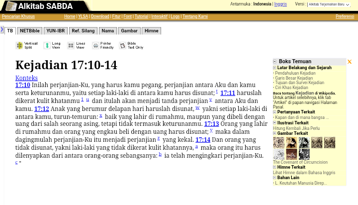Viewport: 358px width, 205px height.
Task: Collapse the Boks Temuan box
Action: tap(274, 61)
